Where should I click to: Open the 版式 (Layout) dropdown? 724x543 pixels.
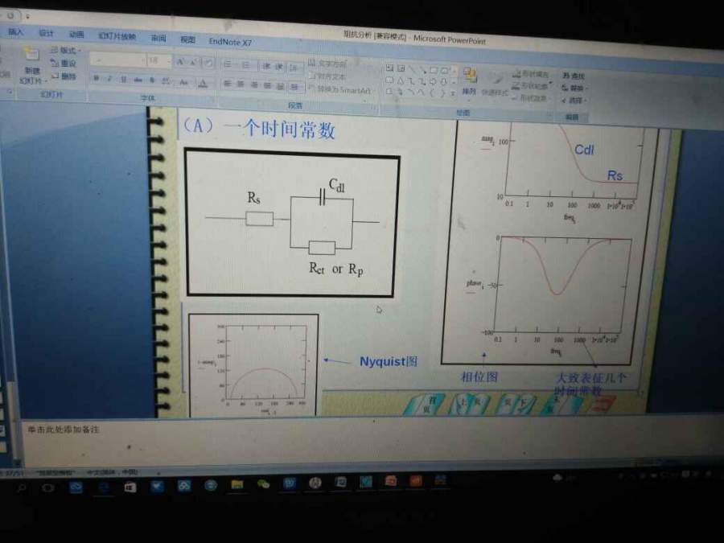point(66,49)
